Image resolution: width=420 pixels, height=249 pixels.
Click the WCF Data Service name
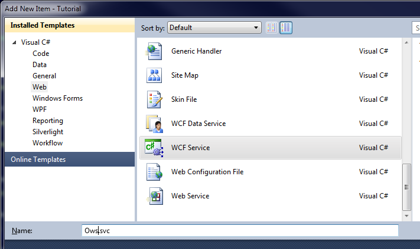click(x=198, y=124)
